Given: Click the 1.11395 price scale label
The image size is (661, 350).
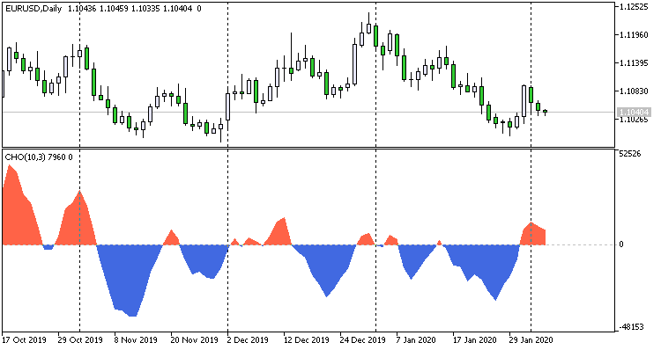Looking at the screenshot, I should 634,62.
